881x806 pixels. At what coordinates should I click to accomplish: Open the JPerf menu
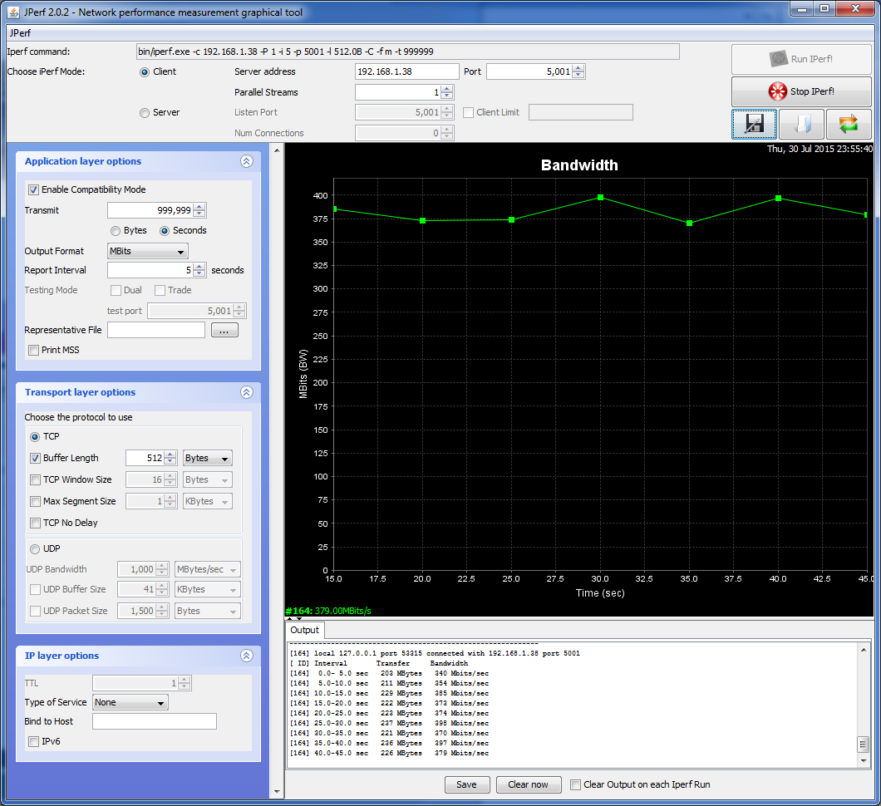click(18, 33)
